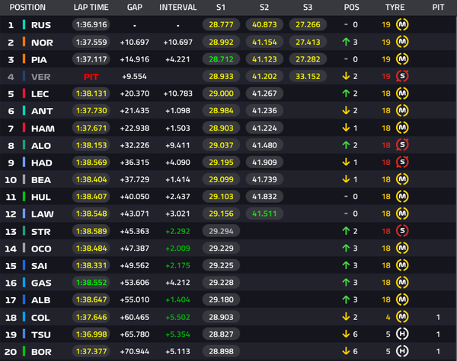Click green S2 time 41.511 for LAW
This screenshot has height=361, width=457.
[x=264, y=214]
